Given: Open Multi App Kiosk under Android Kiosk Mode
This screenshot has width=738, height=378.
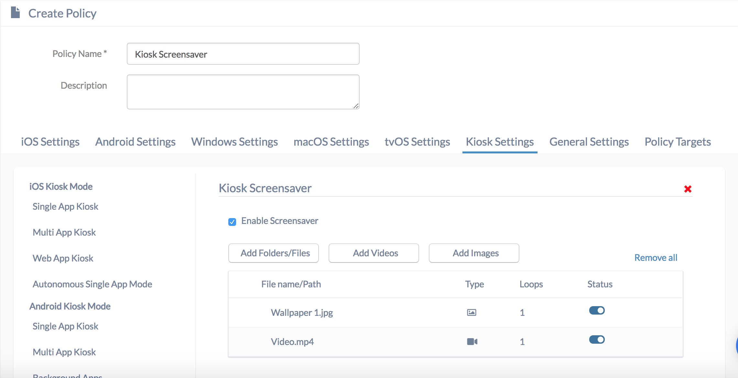Looking at the screenshot, I should 64,352.
